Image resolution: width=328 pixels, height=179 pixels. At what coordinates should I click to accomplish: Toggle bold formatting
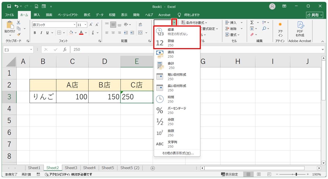[35, 33]
